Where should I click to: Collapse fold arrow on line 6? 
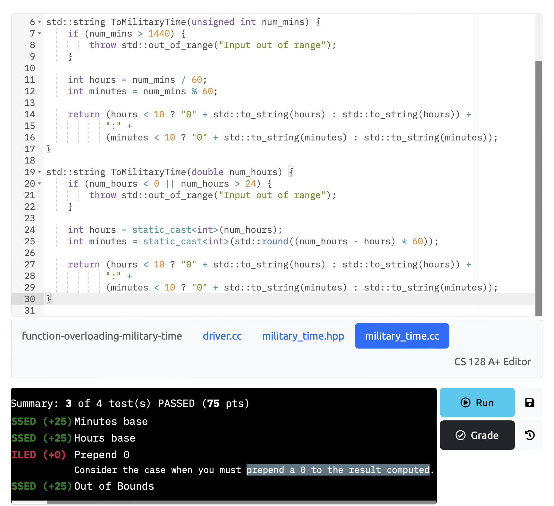click(x=39, y=22)
